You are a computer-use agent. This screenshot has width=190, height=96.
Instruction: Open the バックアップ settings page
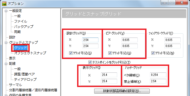click(24, 26)
